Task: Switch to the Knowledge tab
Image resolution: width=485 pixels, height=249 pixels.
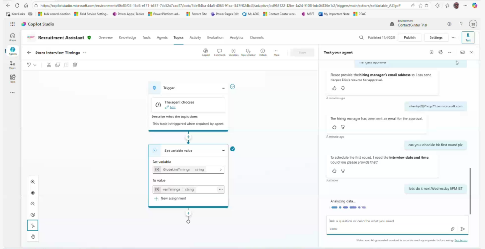Action: tap(127, 37)
